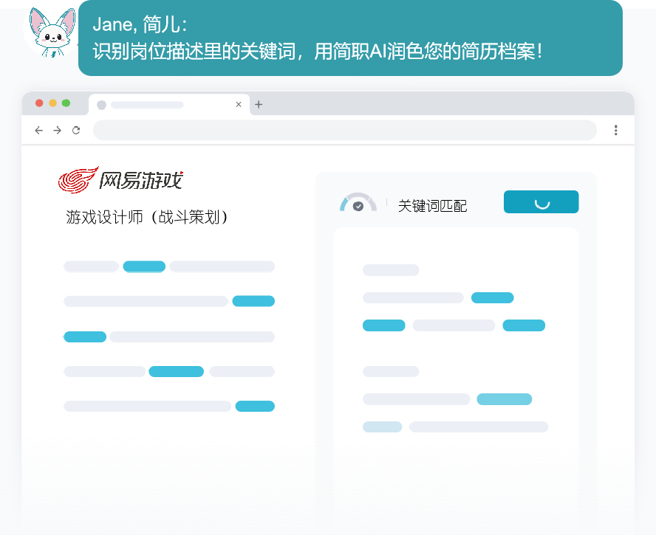Click the teal Jane speech bubble
The image size is (656, 535).
point(350,38)
